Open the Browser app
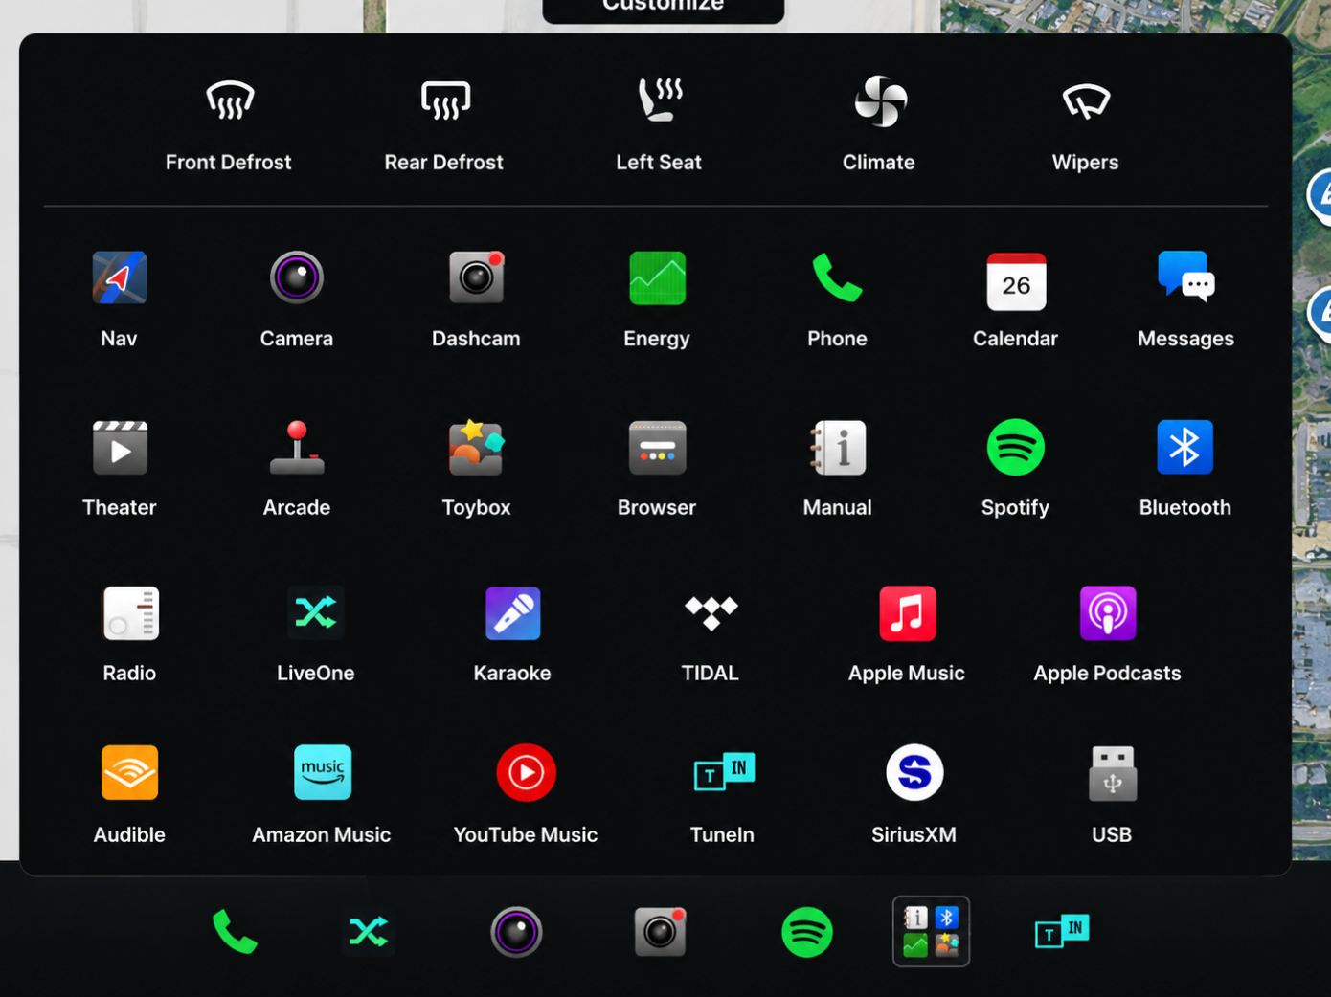The width and height of the screenshot is (1331, 997). click(x=657, y=468)
